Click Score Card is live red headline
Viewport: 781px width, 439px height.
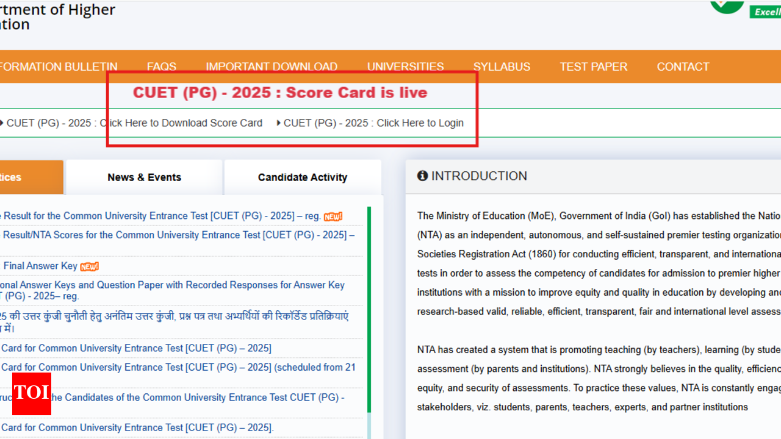[x=280, y=93]
